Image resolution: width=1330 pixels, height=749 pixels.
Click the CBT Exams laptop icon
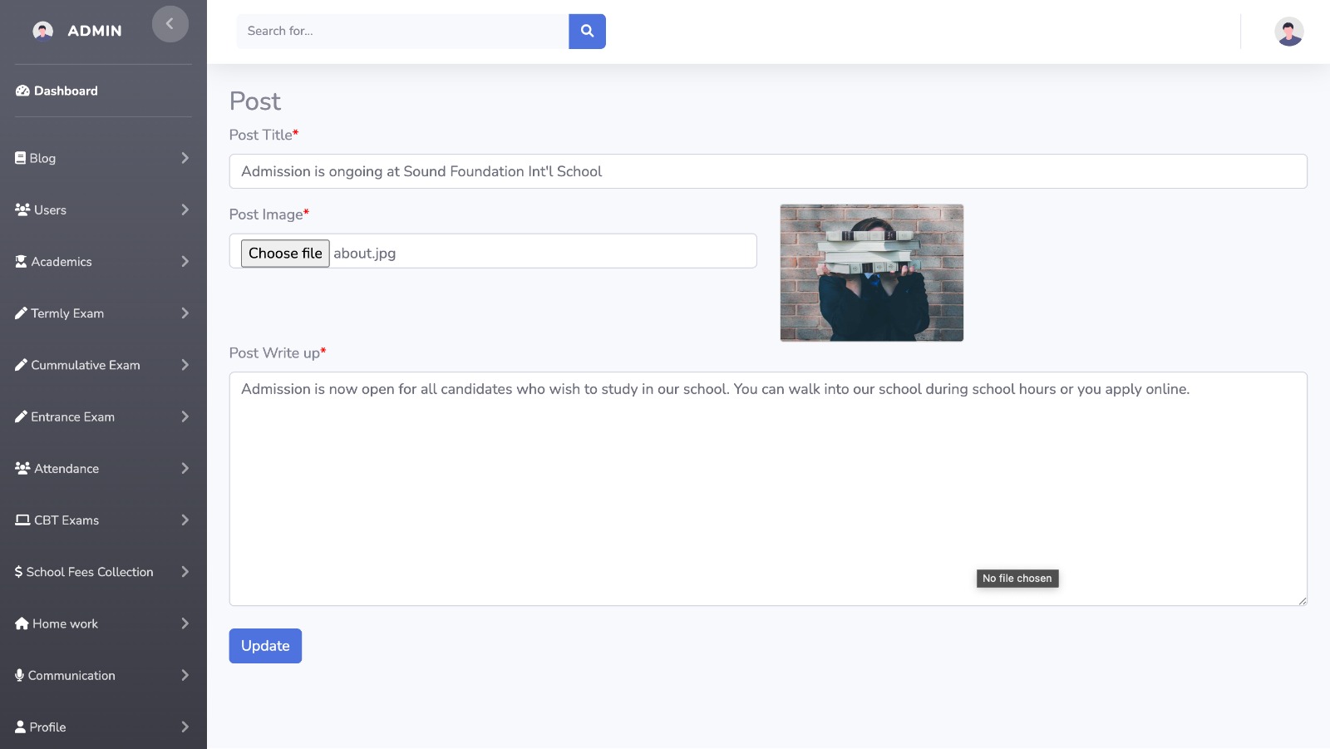coord(22,520)
